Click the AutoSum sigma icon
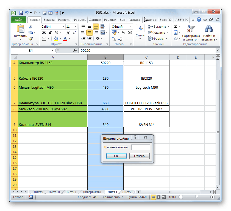Viewport: 231px width, 211px height. coord(176,27)
